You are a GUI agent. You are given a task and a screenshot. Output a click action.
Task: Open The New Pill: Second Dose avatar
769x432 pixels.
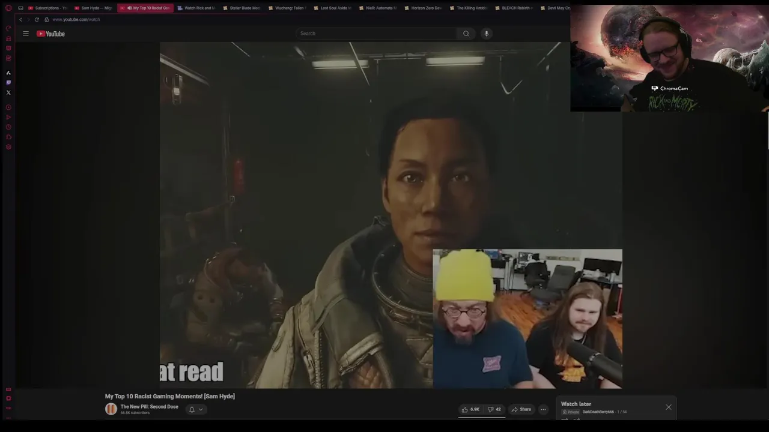(x=111, y=409)
